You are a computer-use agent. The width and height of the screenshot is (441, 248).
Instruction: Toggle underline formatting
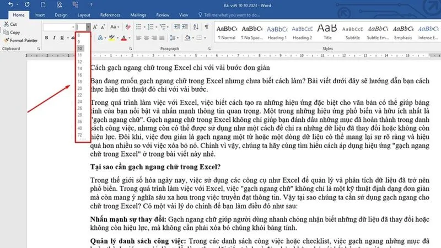tap(62, 37)
